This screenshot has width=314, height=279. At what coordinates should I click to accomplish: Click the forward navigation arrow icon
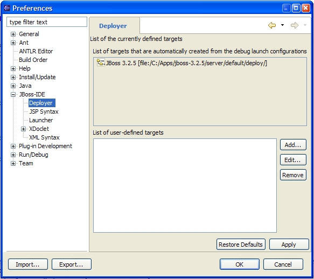[295, 25]
